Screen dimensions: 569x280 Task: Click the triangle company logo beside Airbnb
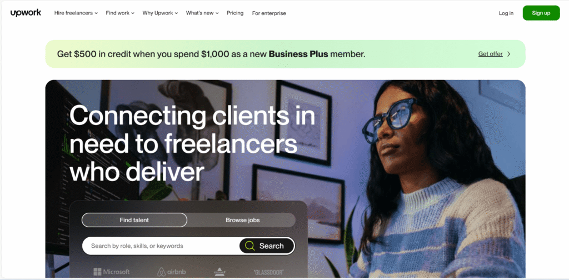pyautogui.click(x=220, y=272)
